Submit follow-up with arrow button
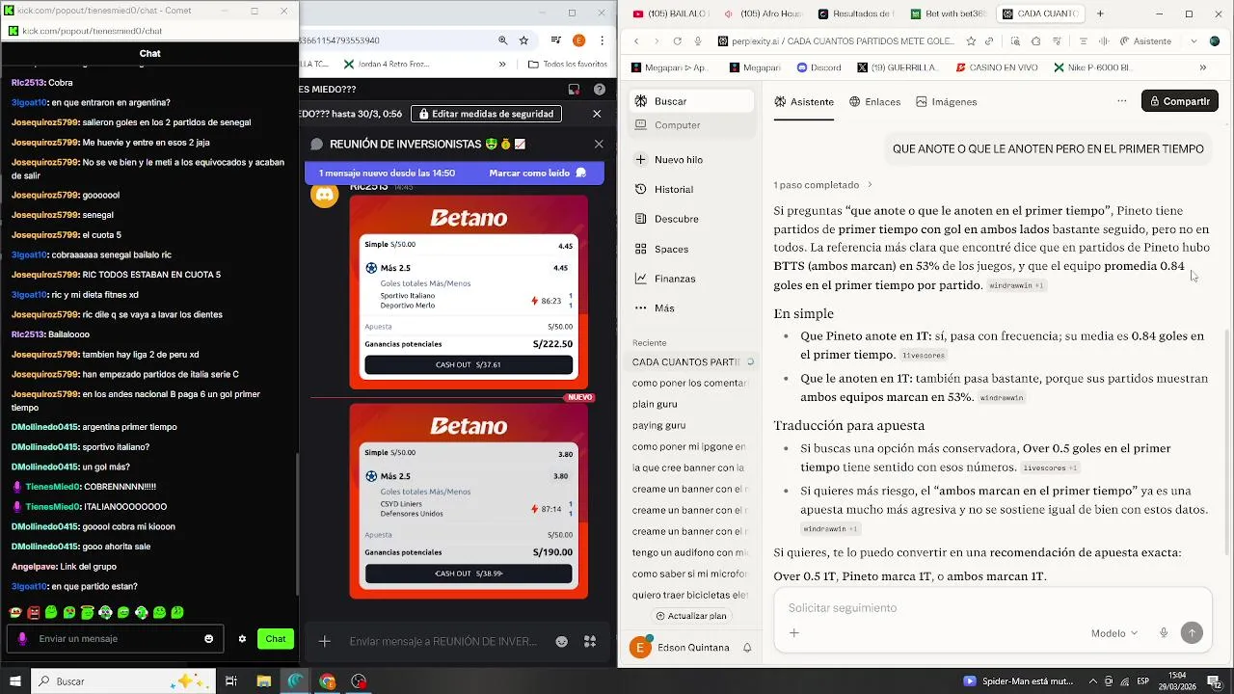The image size is (1234, 694). pyautogui.click(x=1193, y=633)
